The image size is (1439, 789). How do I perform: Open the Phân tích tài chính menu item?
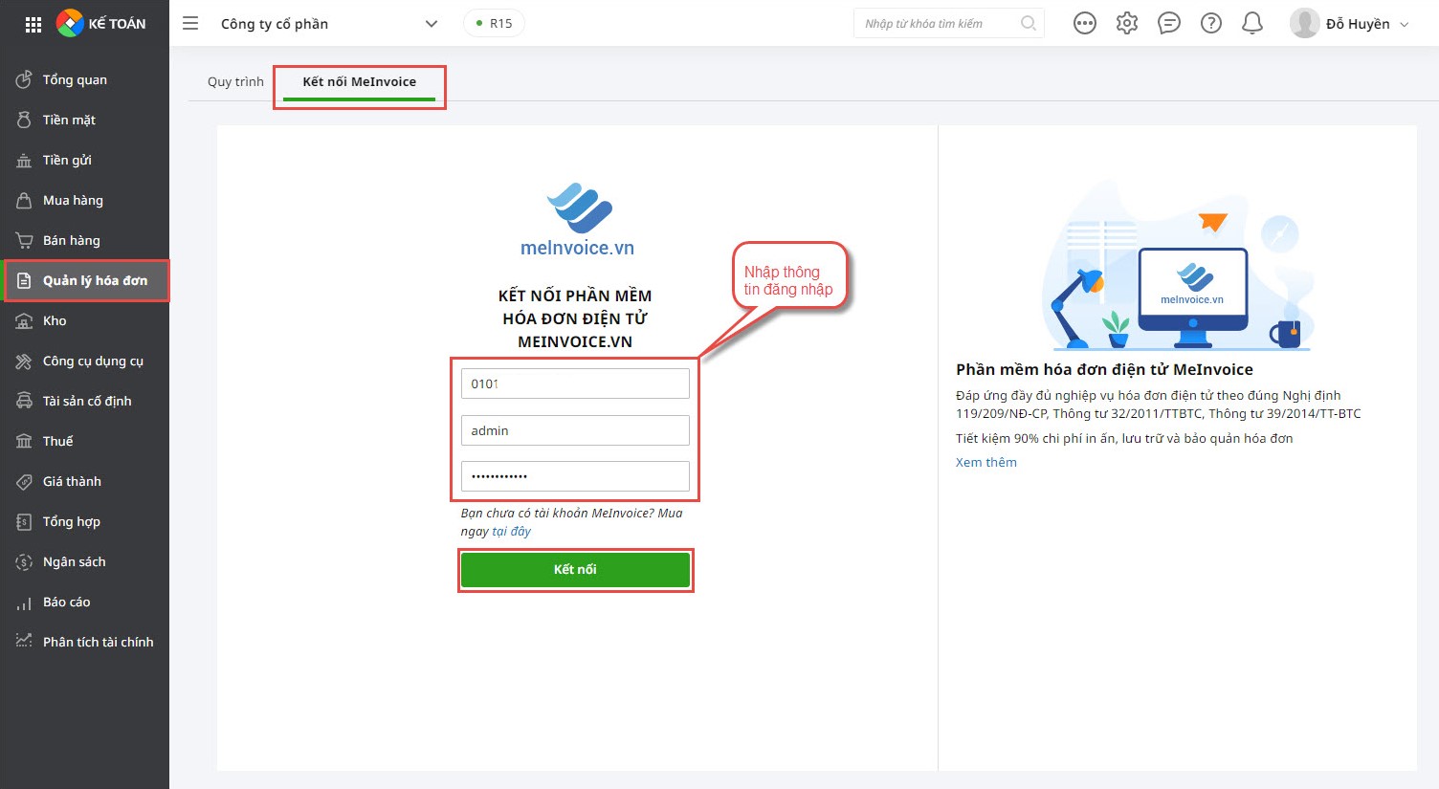pyautogui.click(x=84, y=643)
